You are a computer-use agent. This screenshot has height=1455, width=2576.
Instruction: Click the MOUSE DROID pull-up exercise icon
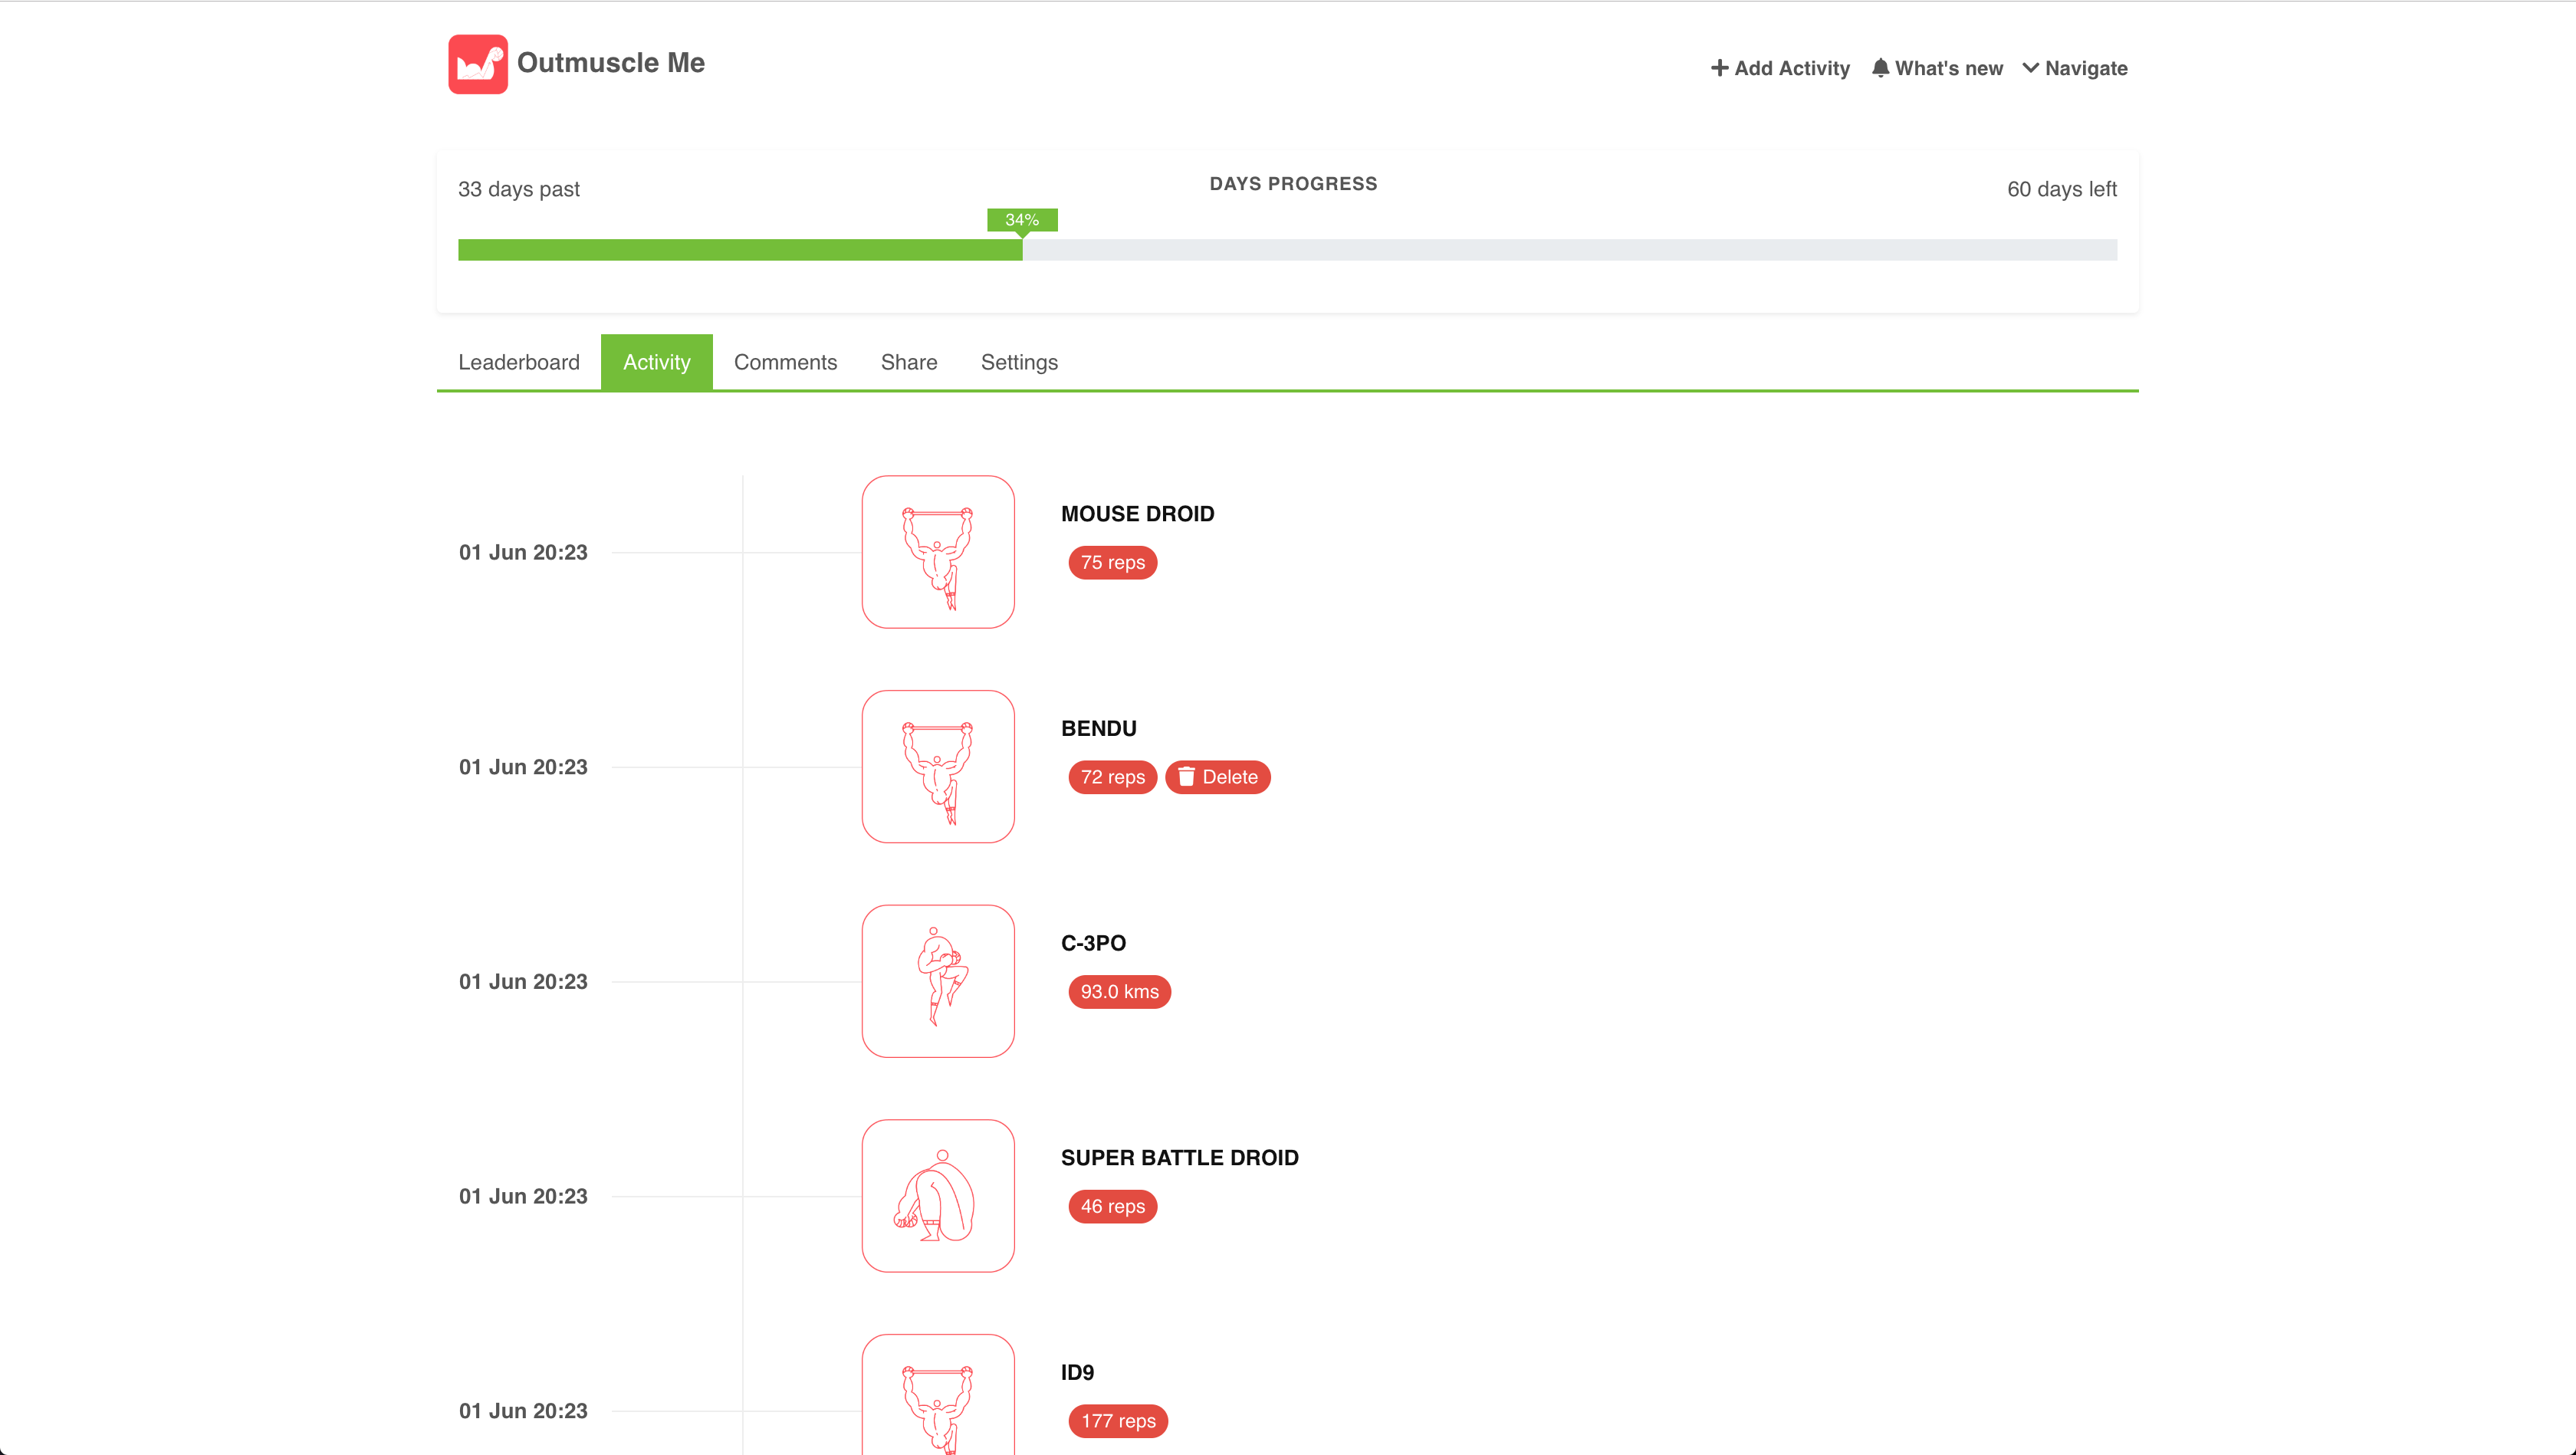(937, 552)
